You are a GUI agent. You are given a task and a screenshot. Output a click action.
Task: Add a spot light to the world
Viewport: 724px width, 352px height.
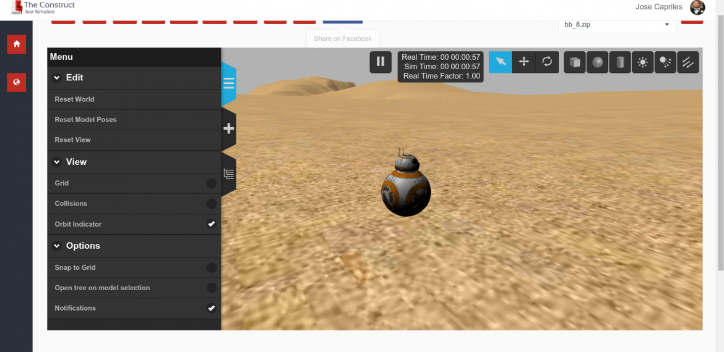point(665,62)
